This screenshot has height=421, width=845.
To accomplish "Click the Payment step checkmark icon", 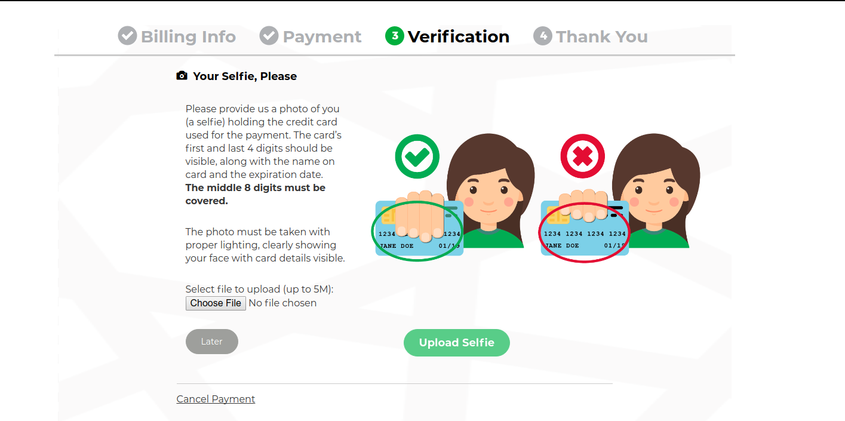I will click(269, 36).
